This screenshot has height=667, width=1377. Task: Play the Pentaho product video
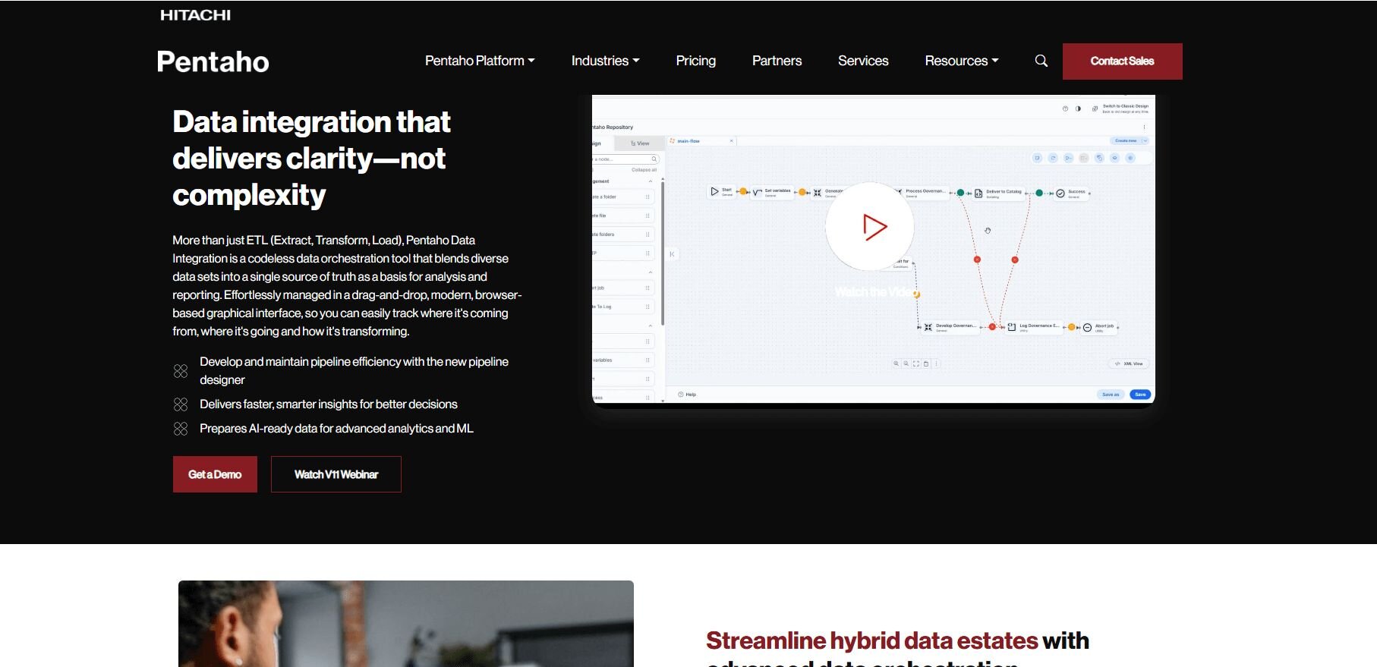point(871,227)
